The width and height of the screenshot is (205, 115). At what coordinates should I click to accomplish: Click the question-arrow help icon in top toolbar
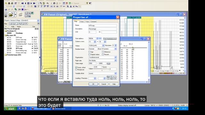point(90,3)
